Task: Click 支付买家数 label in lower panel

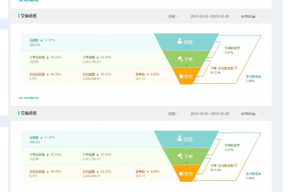Action: click(37, 171)
